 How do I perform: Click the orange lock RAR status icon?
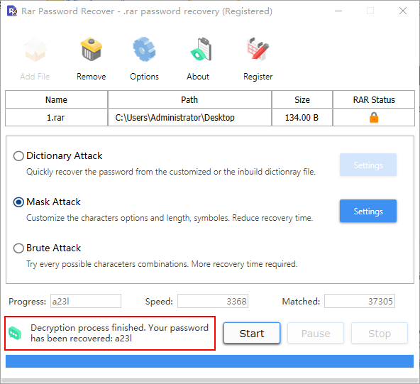(x=374, y=117)
